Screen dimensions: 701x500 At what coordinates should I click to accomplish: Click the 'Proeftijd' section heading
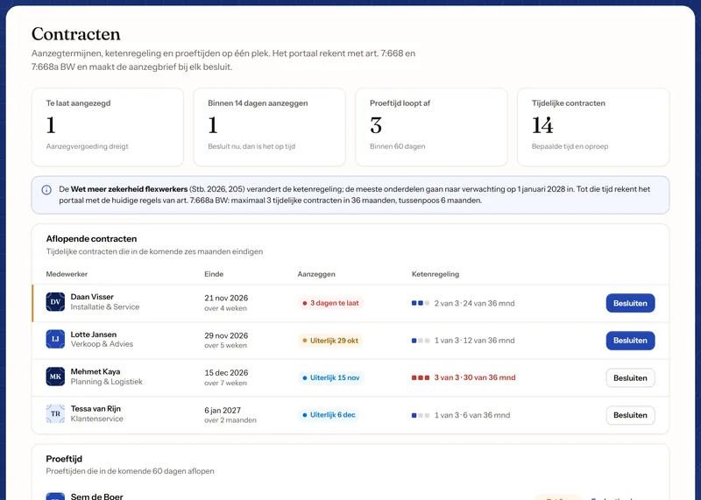point(64,459)
